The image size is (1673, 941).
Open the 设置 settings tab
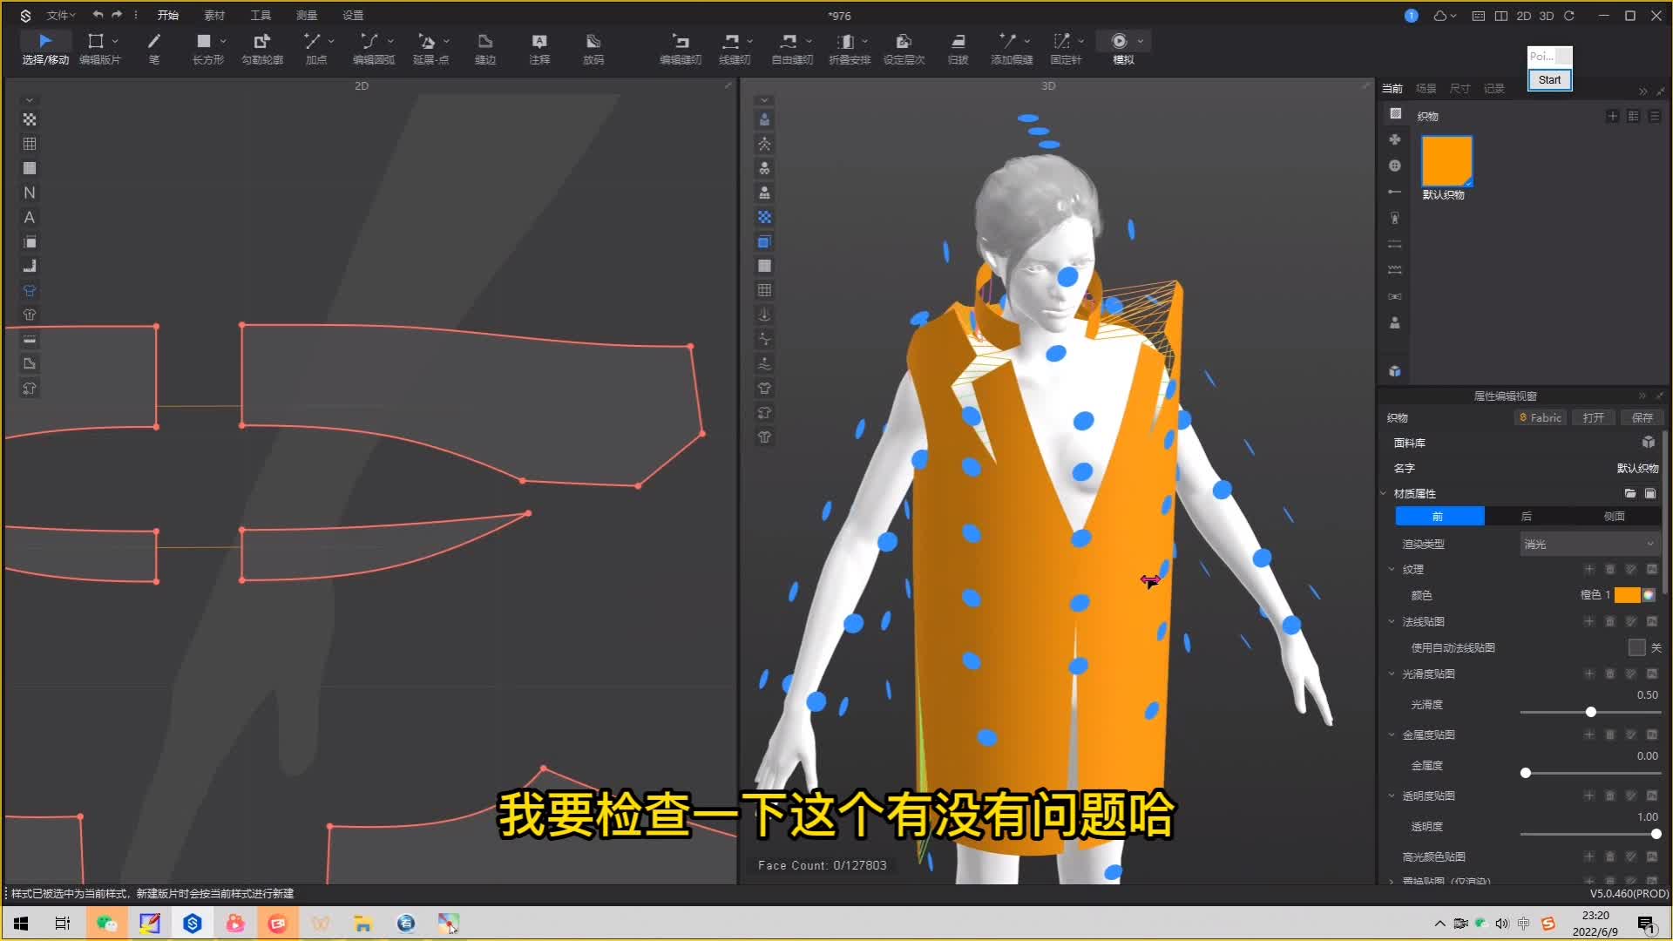pyautogui.click(x=353, y=15)
